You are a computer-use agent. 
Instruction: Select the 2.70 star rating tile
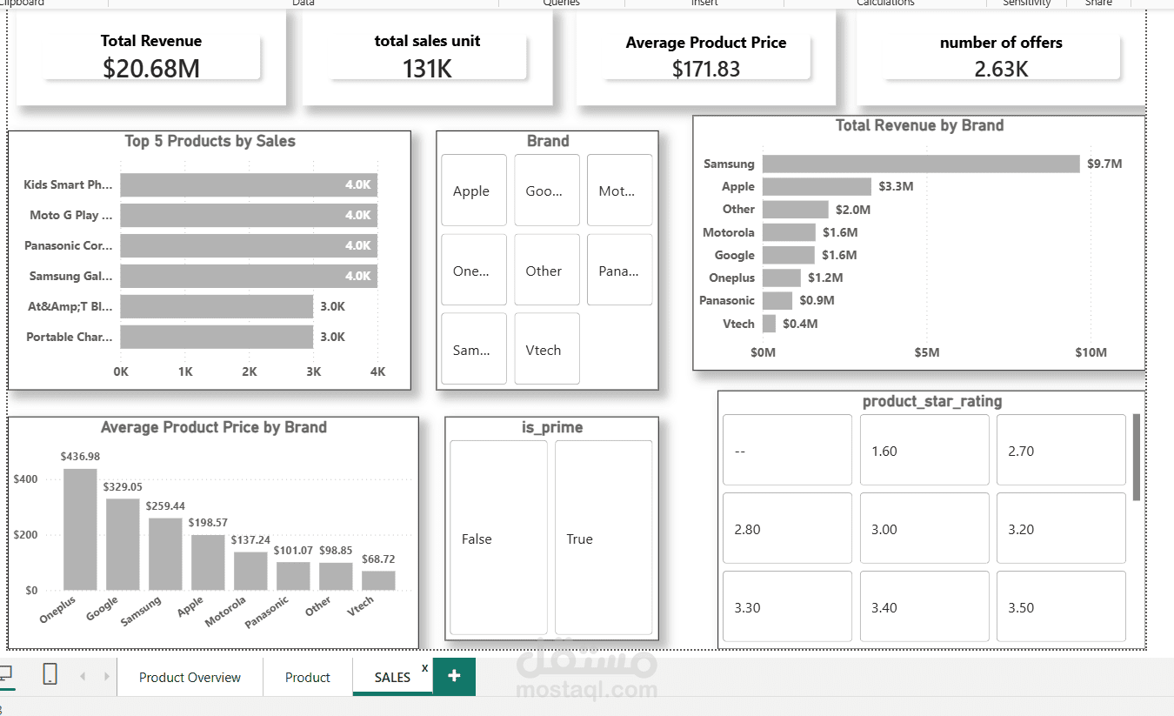pyautogui.click(x=1061, y=450)
